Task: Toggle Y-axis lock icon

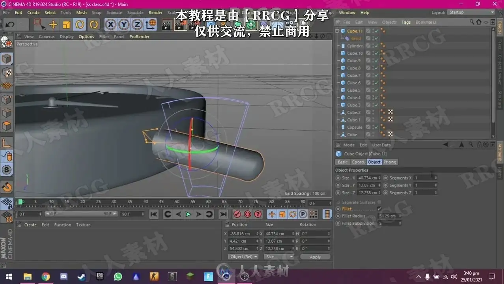Action: (x=124, y=25)
